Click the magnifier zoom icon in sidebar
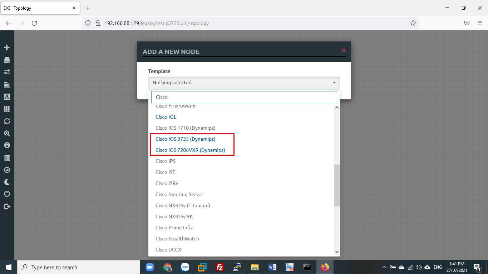This screenshot has height=274, width=488. point(7,133)
